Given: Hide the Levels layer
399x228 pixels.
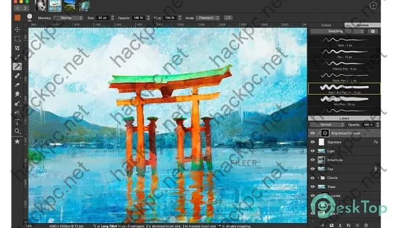Looking at the screenshot, I should [313, 196].
